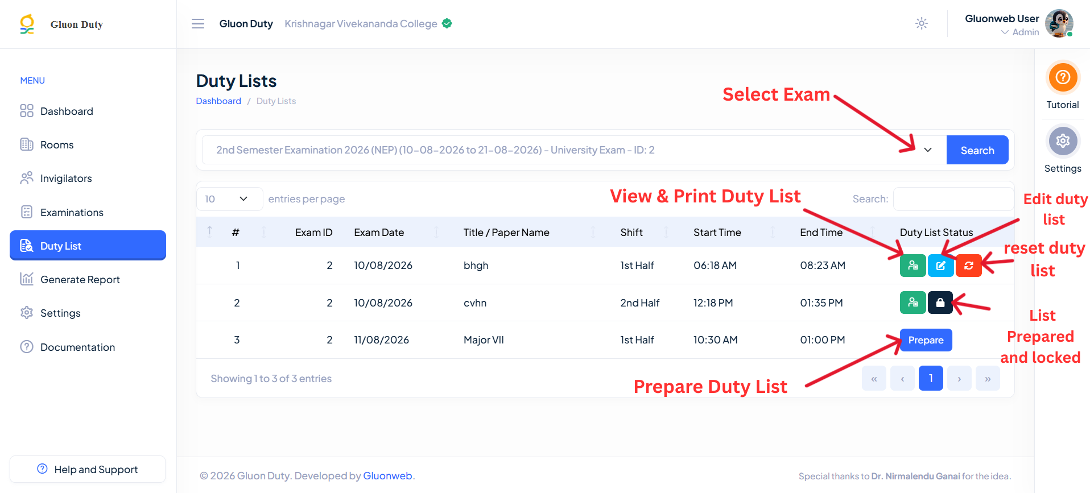Open Settings in the sidebar menu
1090x493 pixels.
[x=88, y=313]
